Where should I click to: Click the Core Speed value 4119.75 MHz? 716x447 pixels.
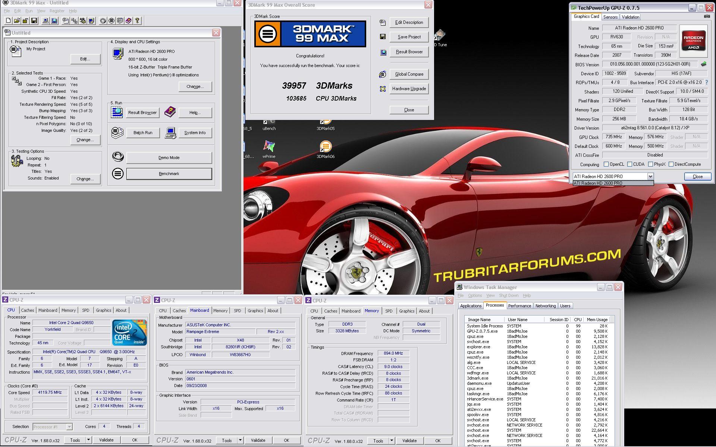point(50,392)
